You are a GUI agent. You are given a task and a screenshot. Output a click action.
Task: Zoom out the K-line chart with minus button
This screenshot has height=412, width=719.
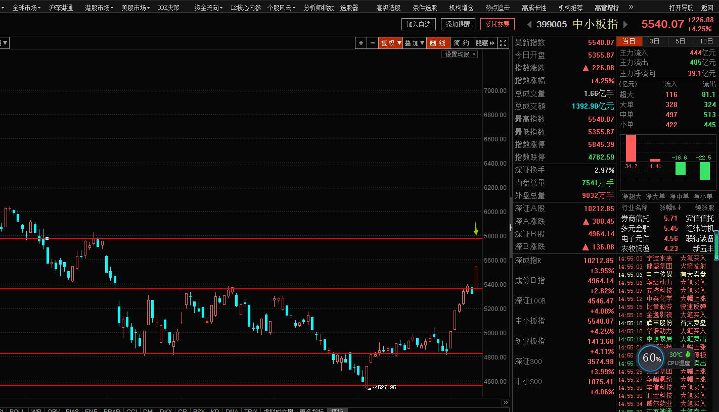[373, 43]
